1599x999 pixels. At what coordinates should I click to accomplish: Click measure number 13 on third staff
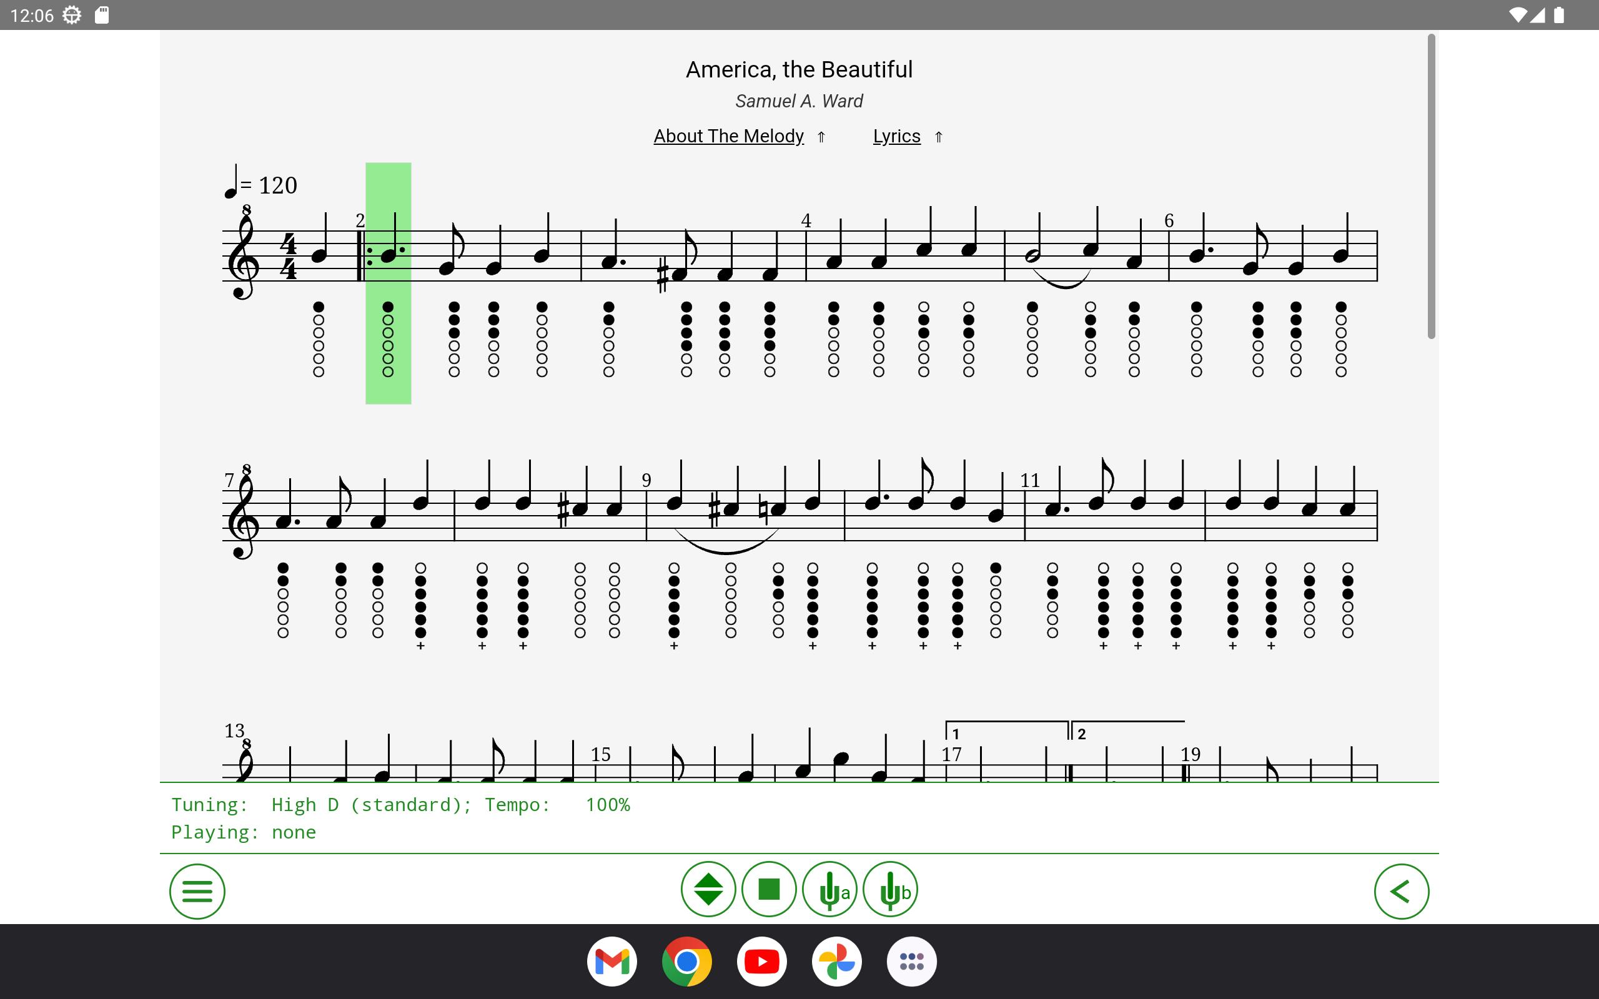(x=234, y=731)
